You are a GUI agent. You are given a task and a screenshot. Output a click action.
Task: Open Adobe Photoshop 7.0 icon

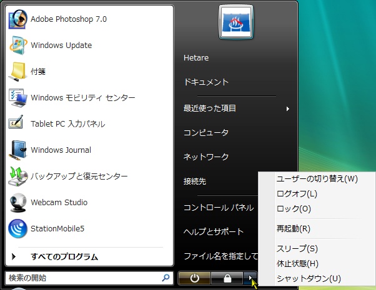coord(17,19)
